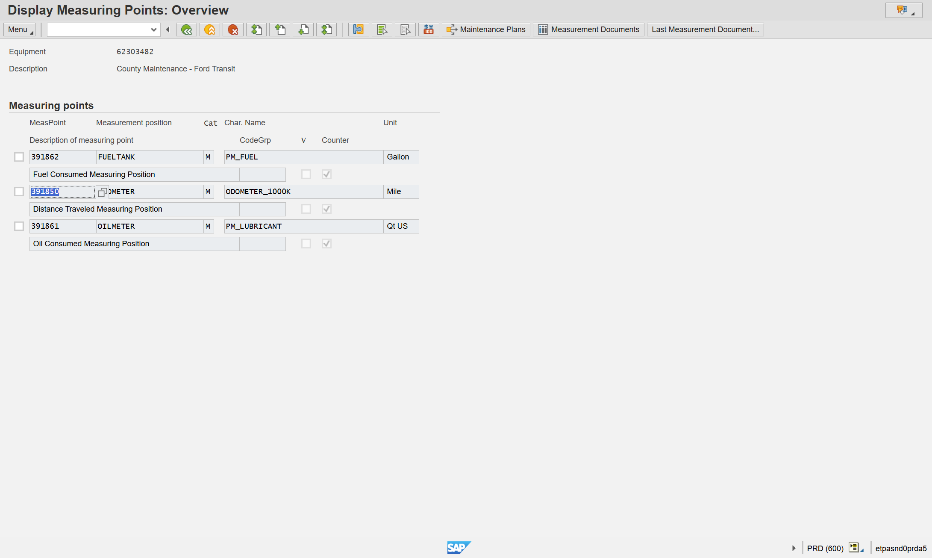The height and width of the screenshot is (558, 932).
Task: Open the transaction command field dropdown
Action: pos(153,30)
